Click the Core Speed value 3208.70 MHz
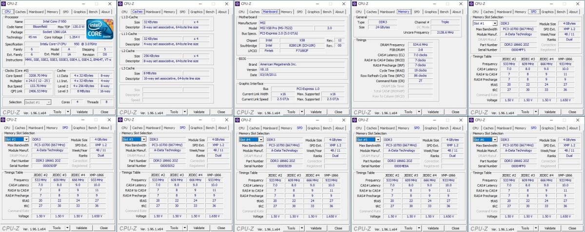The width and height of the screenshot is (585, 232). pos(38,75)
